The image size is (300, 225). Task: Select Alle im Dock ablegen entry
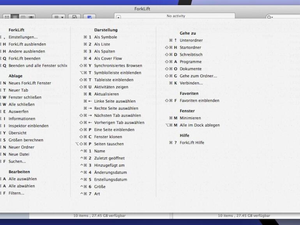[199, 125]
